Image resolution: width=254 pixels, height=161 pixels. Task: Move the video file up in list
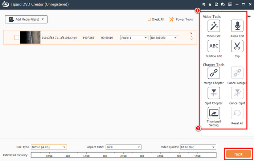click(x=191, y=37)
